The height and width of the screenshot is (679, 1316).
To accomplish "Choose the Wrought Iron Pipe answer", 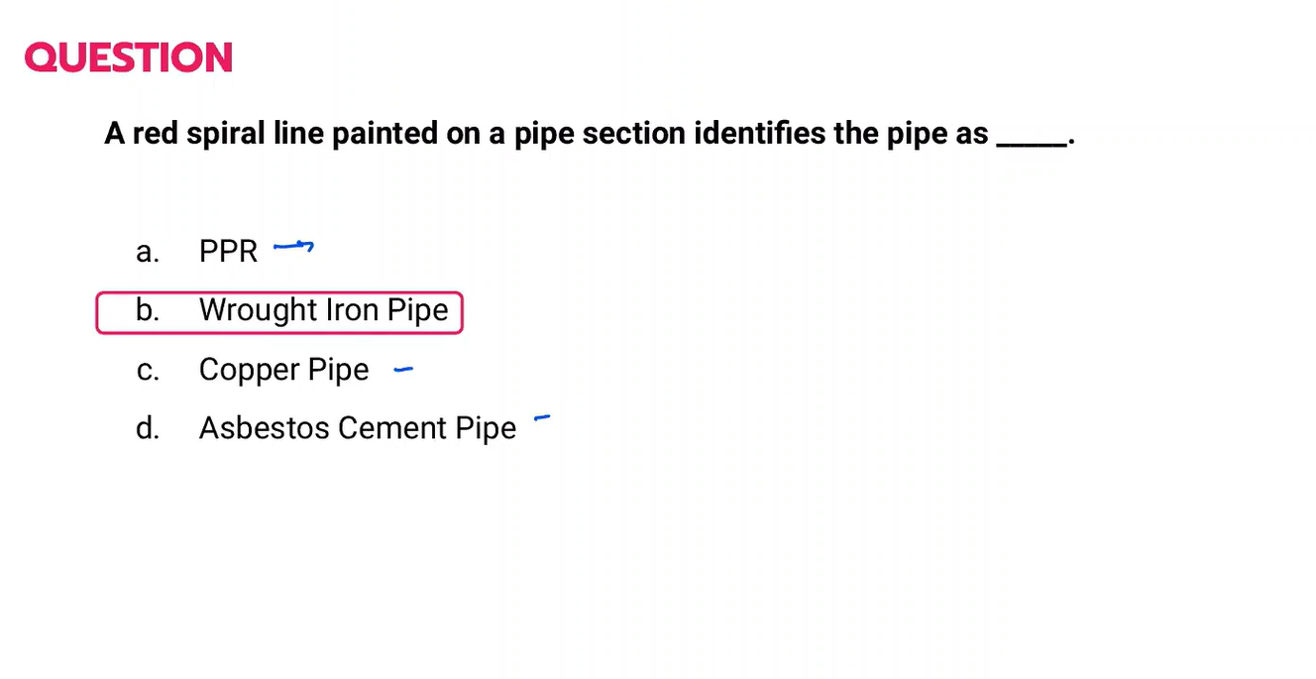I will (x=323, y=310).
